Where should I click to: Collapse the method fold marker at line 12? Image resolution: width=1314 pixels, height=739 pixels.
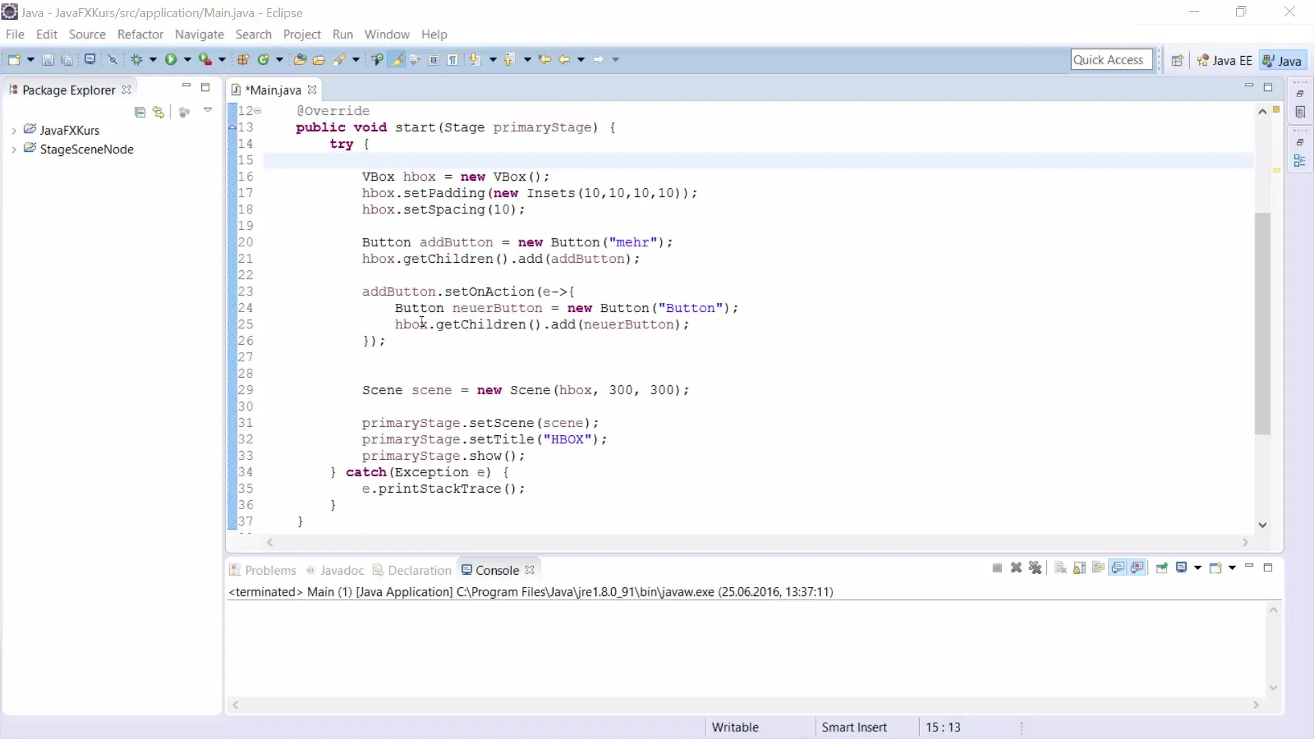(x=258, y=111)
